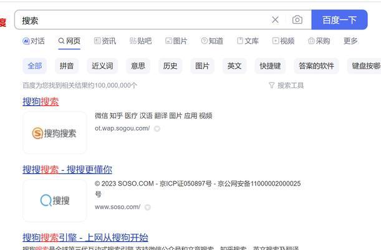Viewport: 381px width, 250px height.
Task: Select the 网页 tab
Action: pos(69,41)
